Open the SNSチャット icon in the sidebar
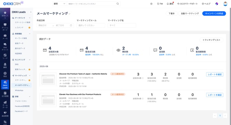This screenshot has height=125, width=231. coord(5,44)
